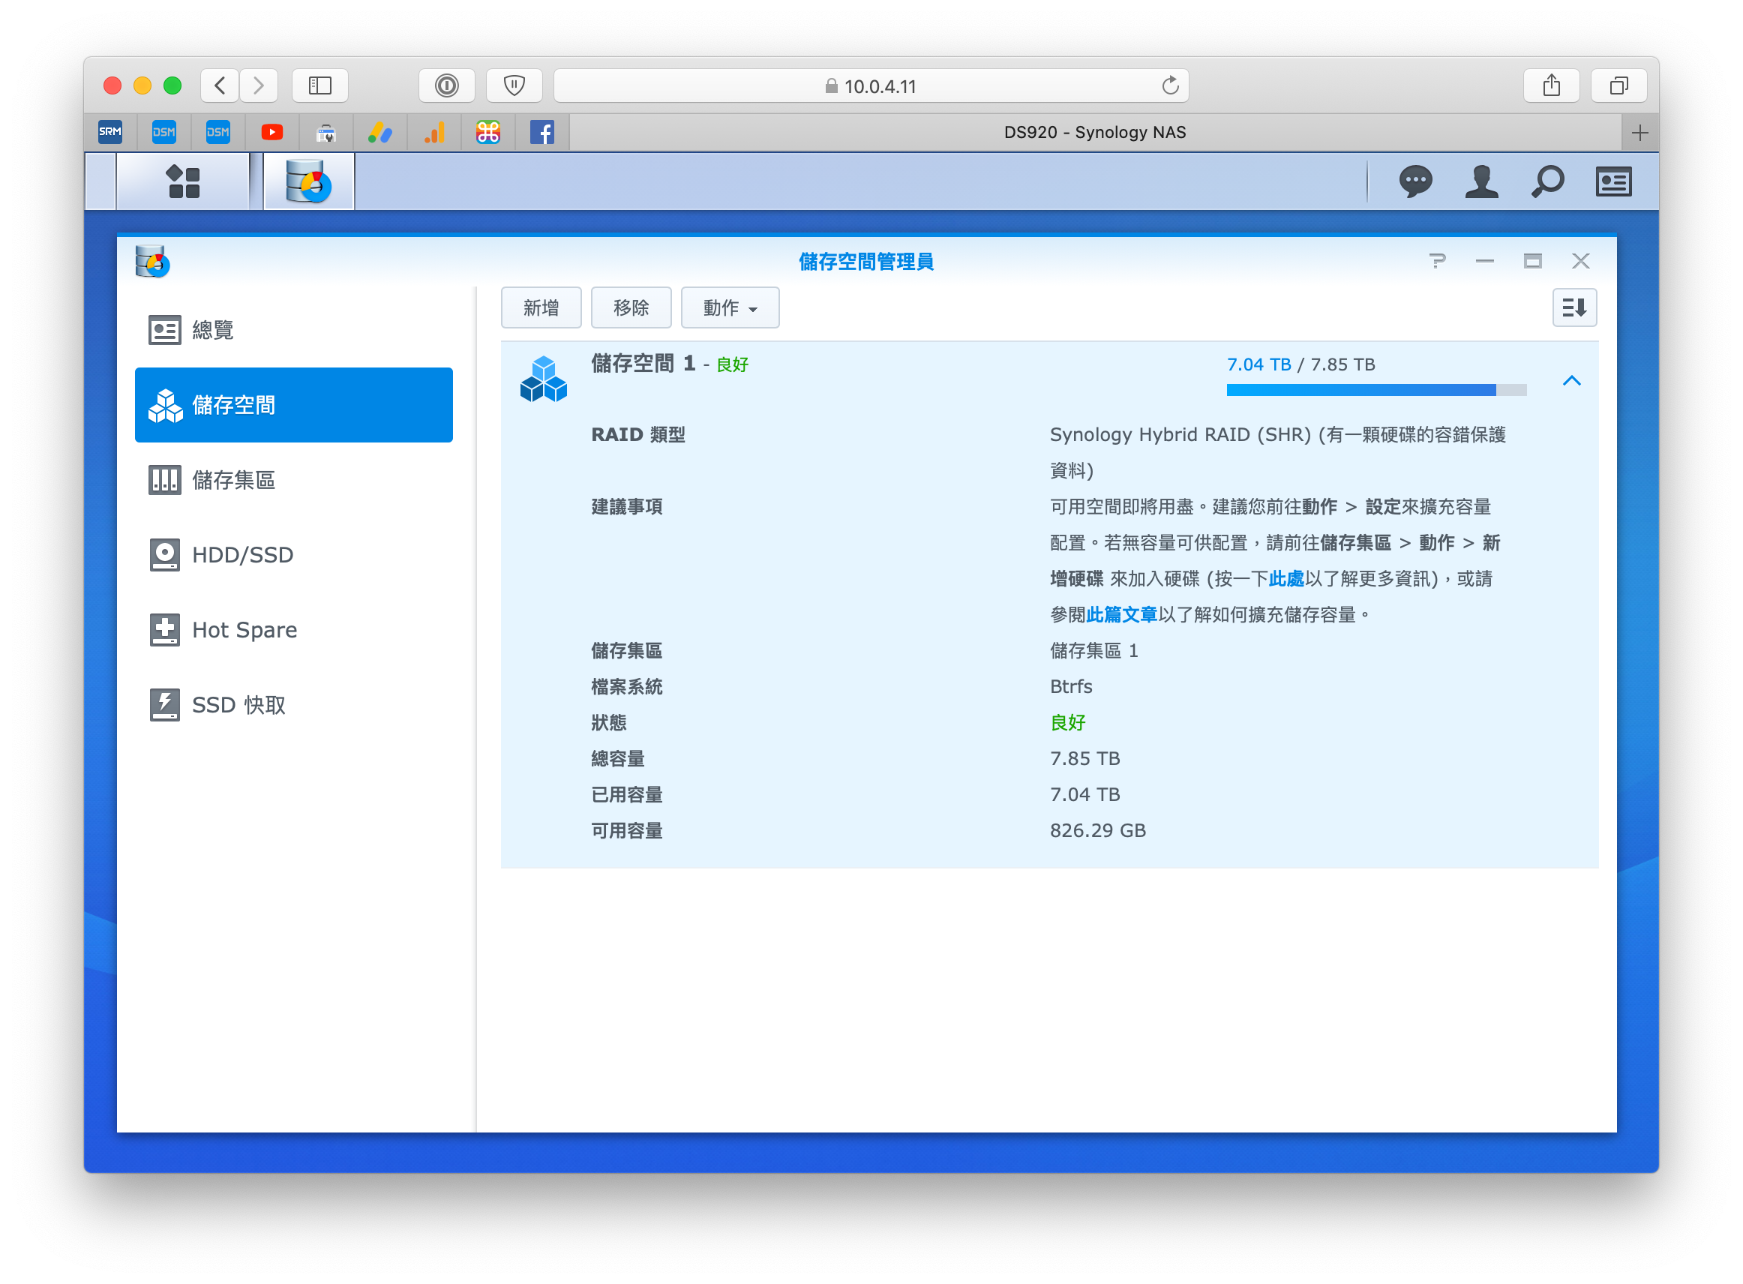The image size is (1743, 1284).
Task: Open the DSM widgets panel icon
Action: (x=1613, y=181)
